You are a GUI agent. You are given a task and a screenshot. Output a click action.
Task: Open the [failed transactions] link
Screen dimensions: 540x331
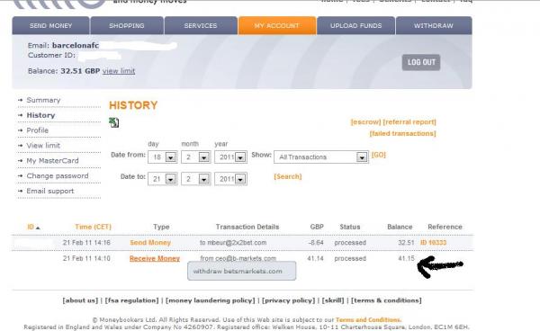pos(402,133)
